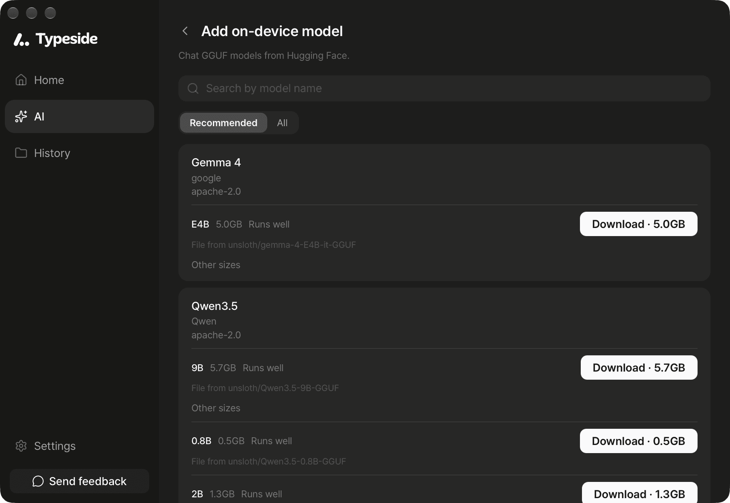The width and height of the screenshot is (730, 503).
Task: Focus the Search by model name field
Action: 444,88
